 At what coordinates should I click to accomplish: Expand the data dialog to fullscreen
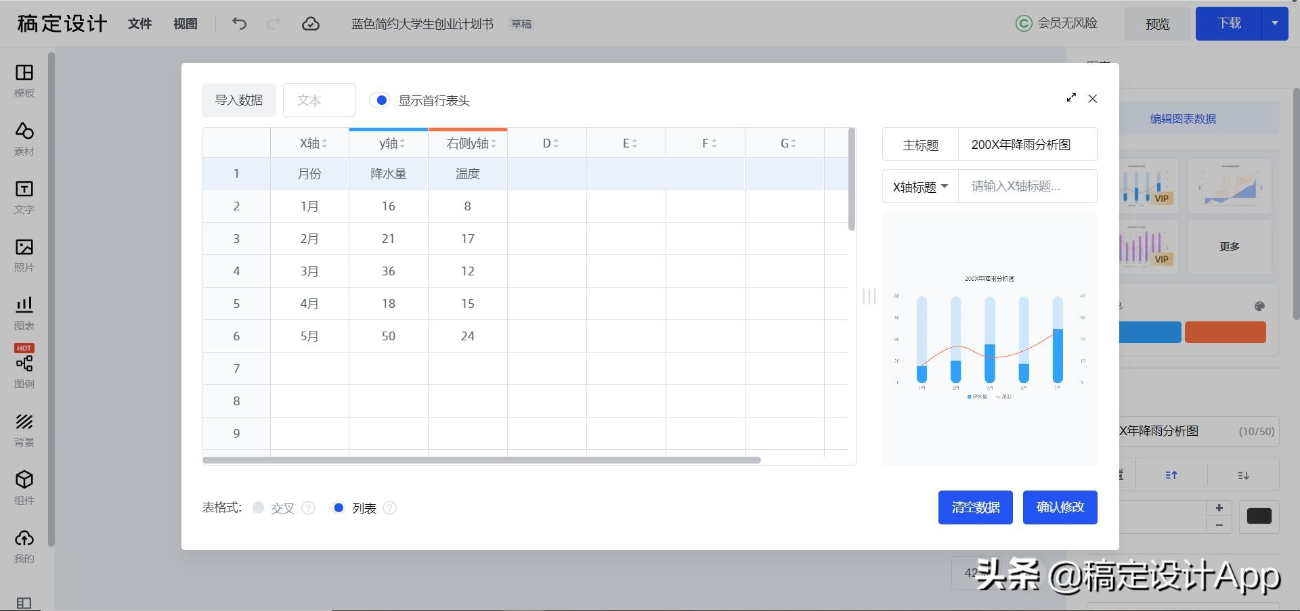pos(1070,98)
